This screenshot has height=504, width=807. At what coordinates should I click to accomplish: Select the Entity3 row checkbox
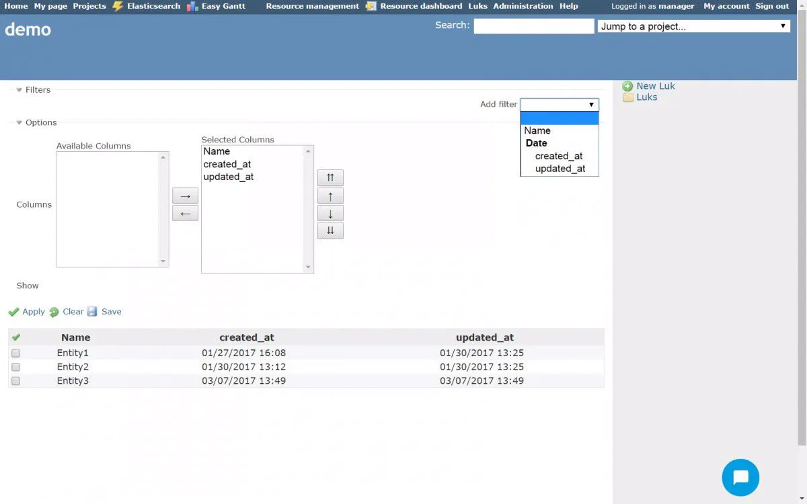click(15, 381)
